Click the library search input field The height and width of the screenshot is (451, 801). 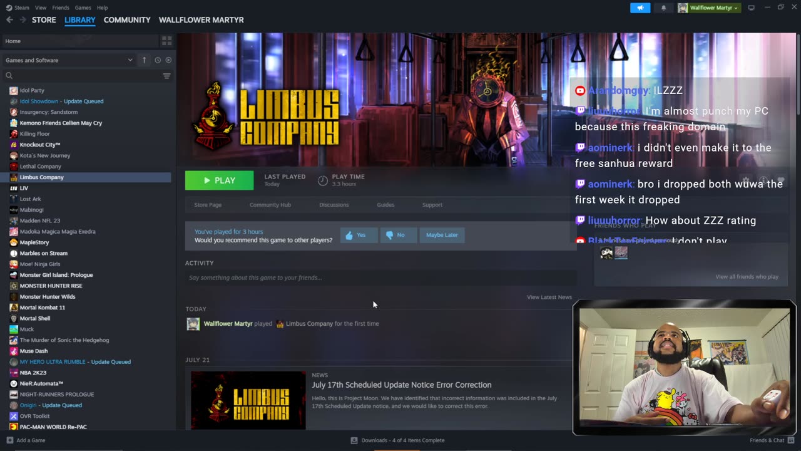pyautogui.click(x=86, y=76)
